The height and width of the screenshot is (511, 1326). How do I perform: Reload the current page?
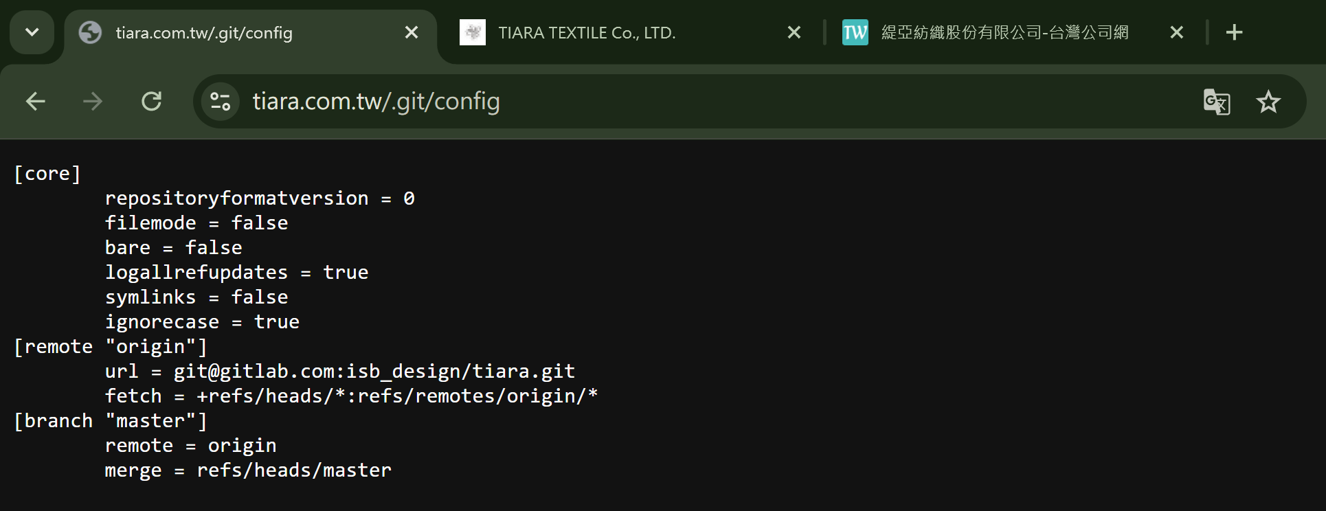pyautogui.click(x=151, y=102)
